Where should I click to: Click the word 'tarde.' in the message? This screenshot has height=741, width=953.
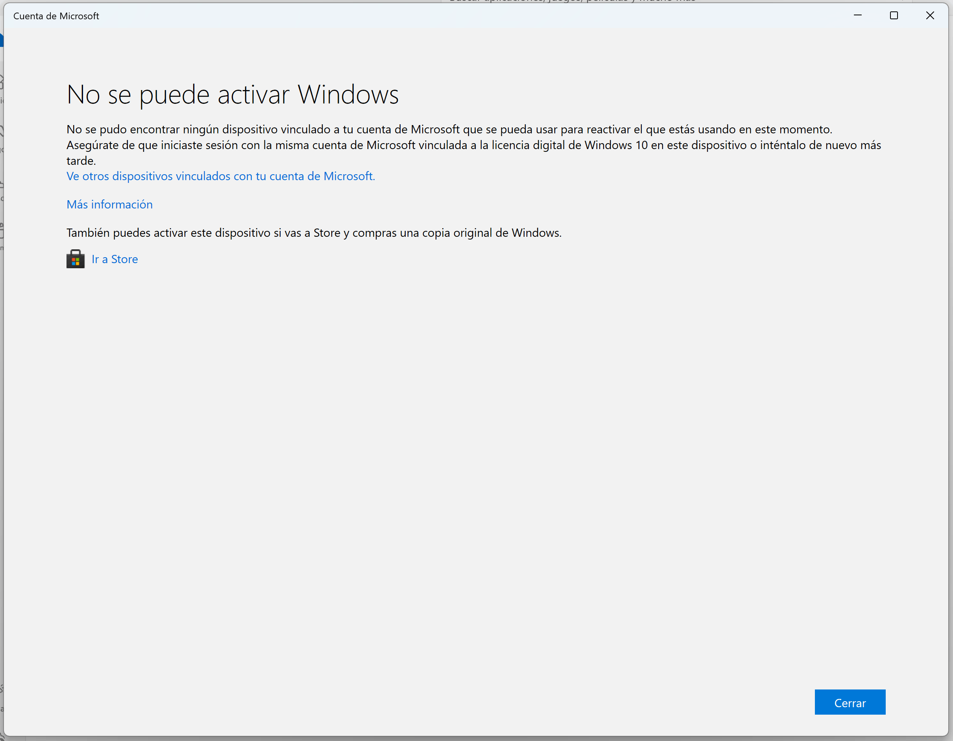click(81, 160)
